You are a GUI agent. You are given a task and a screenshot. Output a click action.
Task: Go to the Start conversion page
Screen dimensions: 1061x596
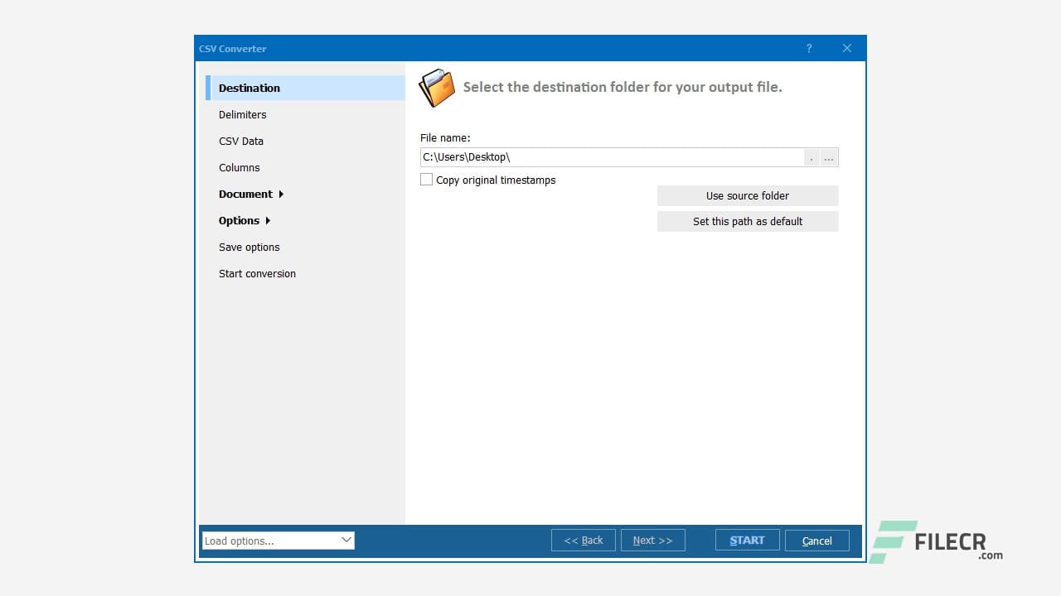point(257,273)
